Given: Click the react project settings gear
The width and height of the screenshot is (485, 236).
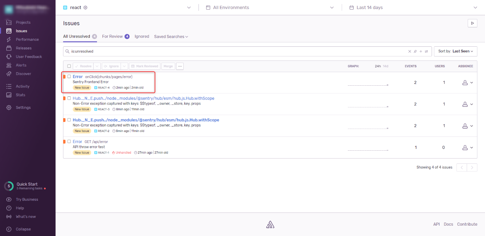Looking at the screenshot, I should (86, 8).
